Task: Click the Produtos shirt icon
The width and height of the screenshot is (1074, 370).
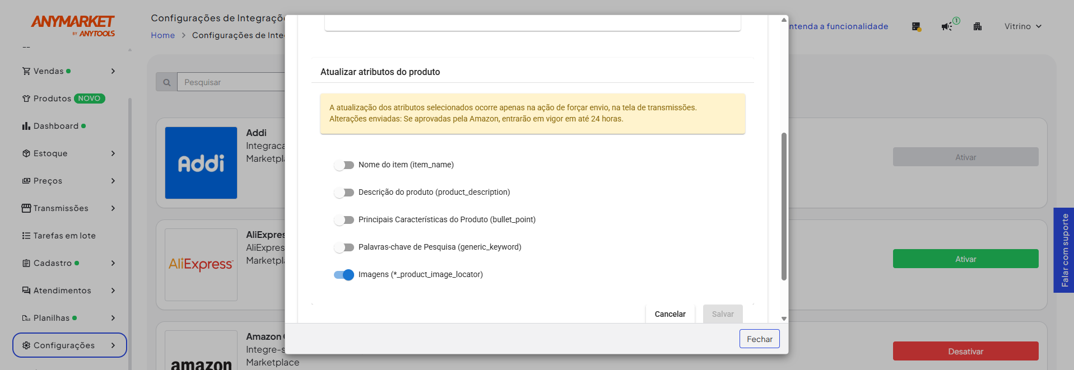Action: [x=26, y=99]
